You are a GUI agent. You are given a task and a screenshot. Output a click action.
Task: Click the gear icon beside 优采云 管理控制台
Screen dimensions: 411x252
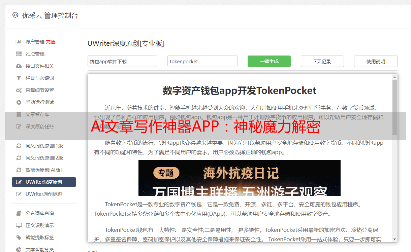15,15
